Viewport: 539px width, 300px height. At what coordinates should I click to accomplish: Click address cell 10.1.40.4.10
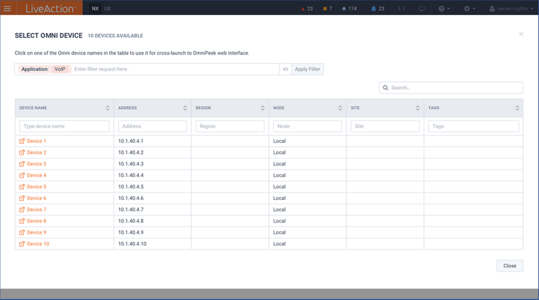152,244
